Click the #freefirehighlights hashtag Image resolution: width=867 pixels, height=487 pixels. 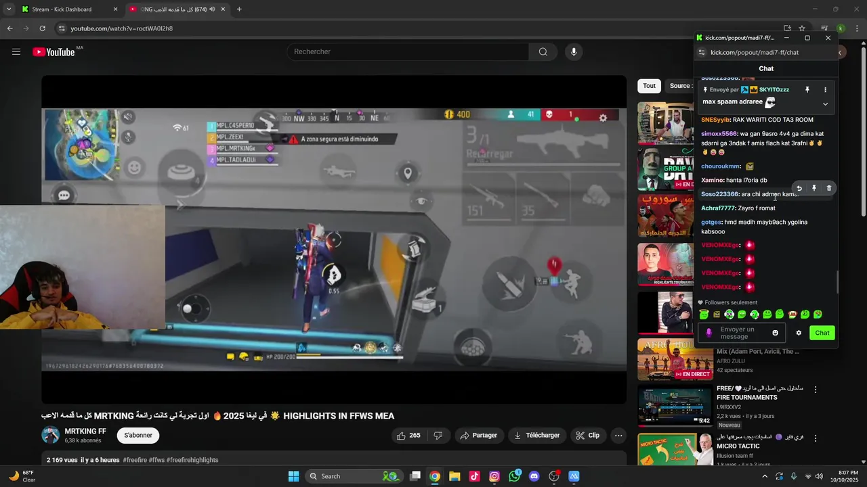(x=192, y=460)
